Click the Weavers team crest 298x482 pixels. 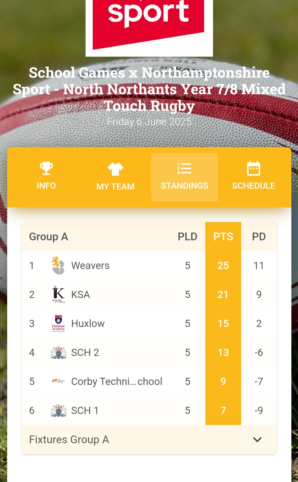58,266
